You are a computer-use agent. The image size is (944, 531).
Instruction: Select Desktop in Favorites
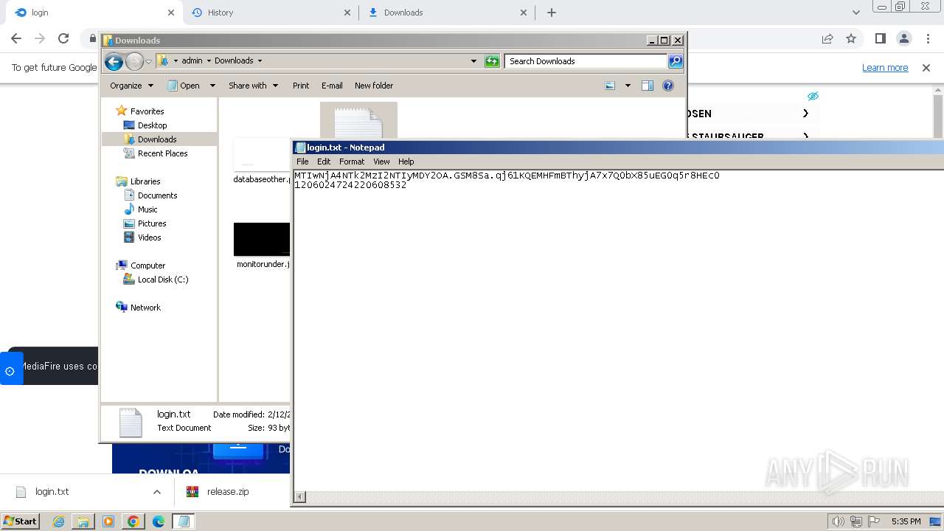(x=145, y=125)
